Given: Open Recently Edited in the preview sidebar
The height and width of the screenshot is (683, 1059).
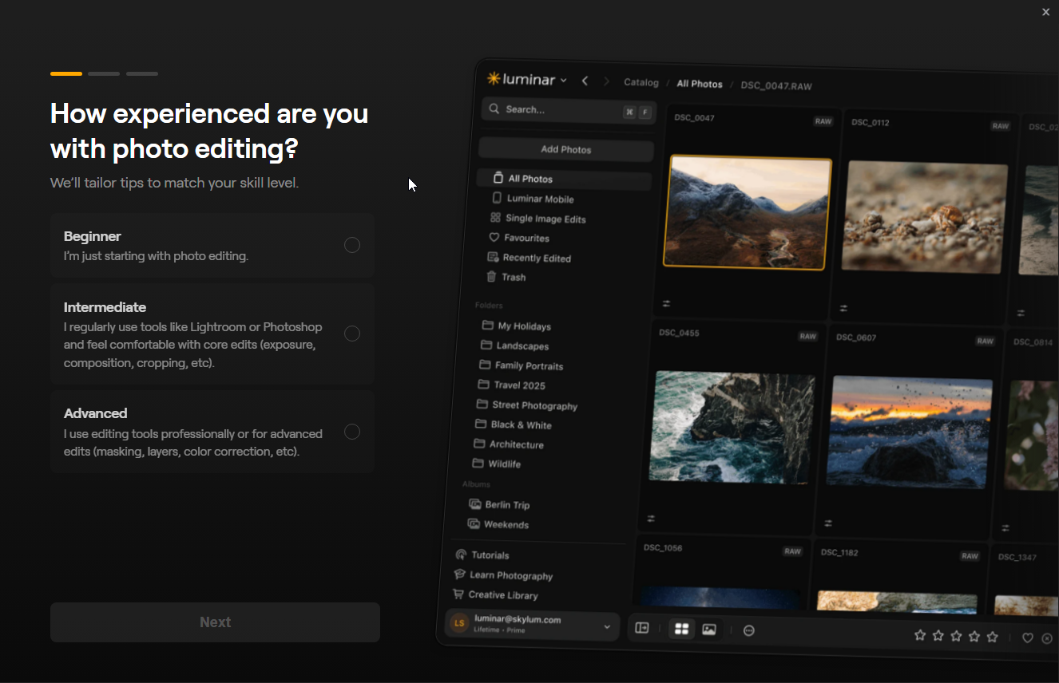Looking at the screenshot, I should [x=529, y=258].
